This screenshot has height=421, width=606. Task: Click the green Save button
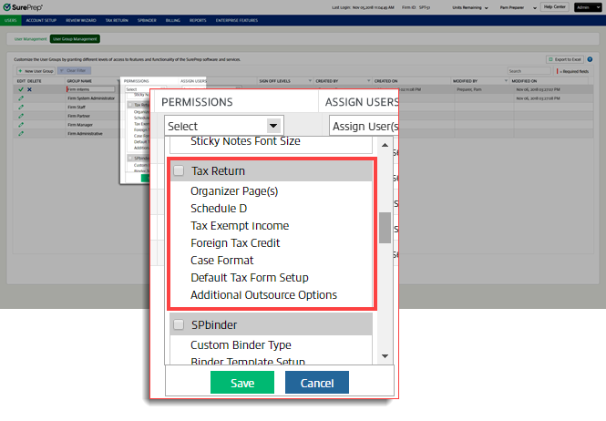(242, 383)
